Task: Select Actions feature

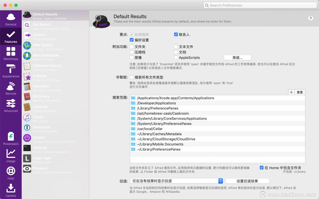Action: 55,36
